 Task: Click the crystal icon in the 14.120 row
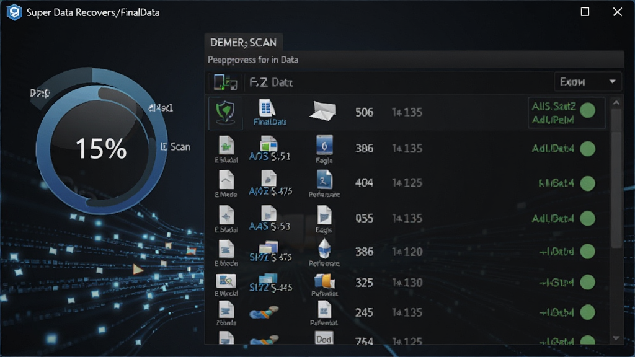click(x=324, y=249)
